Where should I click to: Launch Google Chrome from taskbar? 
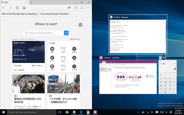tap(67, 112)
